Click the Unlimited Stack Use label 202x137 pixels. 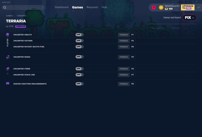coord(24,75)
